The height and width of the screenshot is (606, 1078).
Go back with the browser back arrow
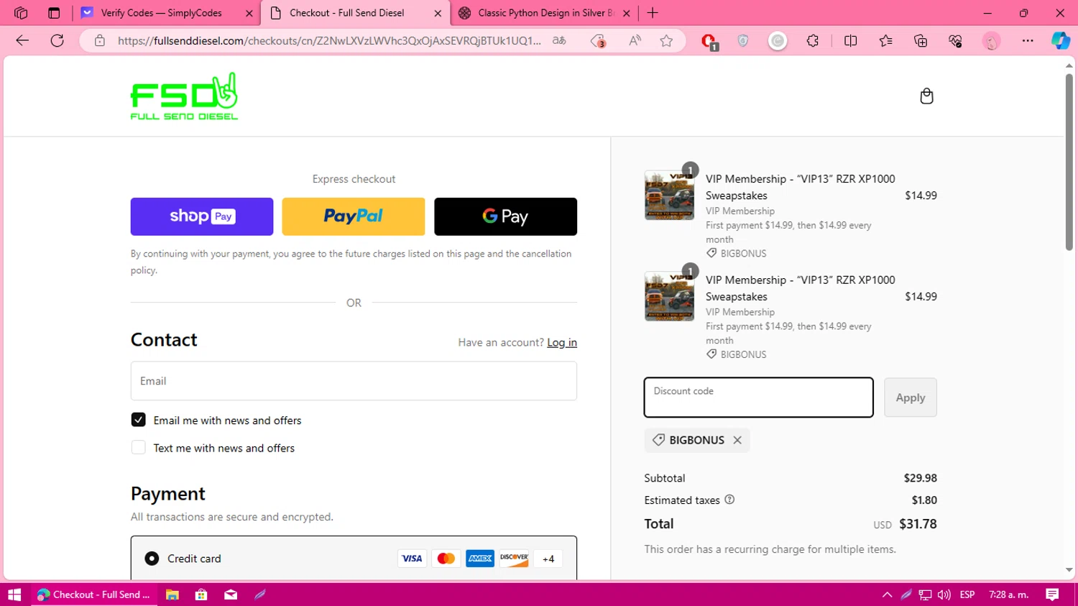pyautogui.click(x=22, y=41)
